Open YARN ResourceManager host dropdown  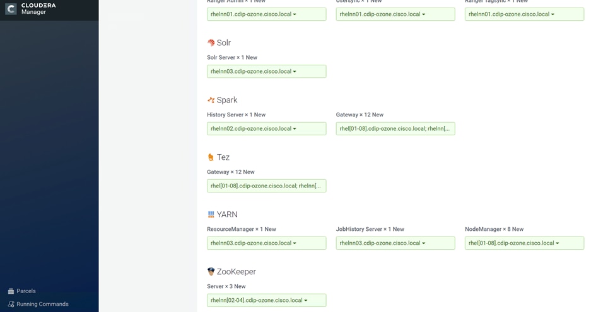click(266, 243)
